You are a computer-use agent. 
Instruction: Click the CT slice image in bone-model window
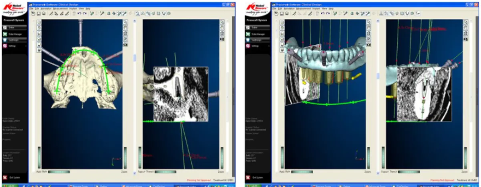click(x=181, y=94)
